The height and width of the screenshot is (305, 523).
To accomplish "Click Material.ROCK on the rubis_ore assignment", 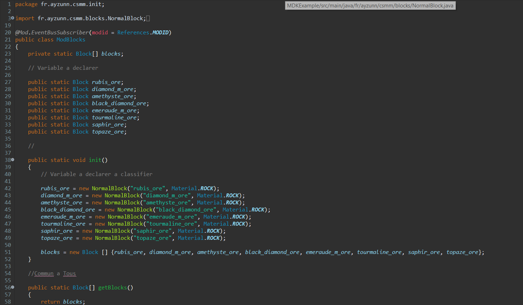I will pyautogui.click(x=192, y=188).
